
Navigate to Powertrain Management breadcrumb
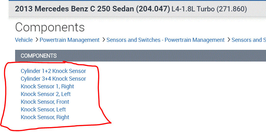[69, 40]
